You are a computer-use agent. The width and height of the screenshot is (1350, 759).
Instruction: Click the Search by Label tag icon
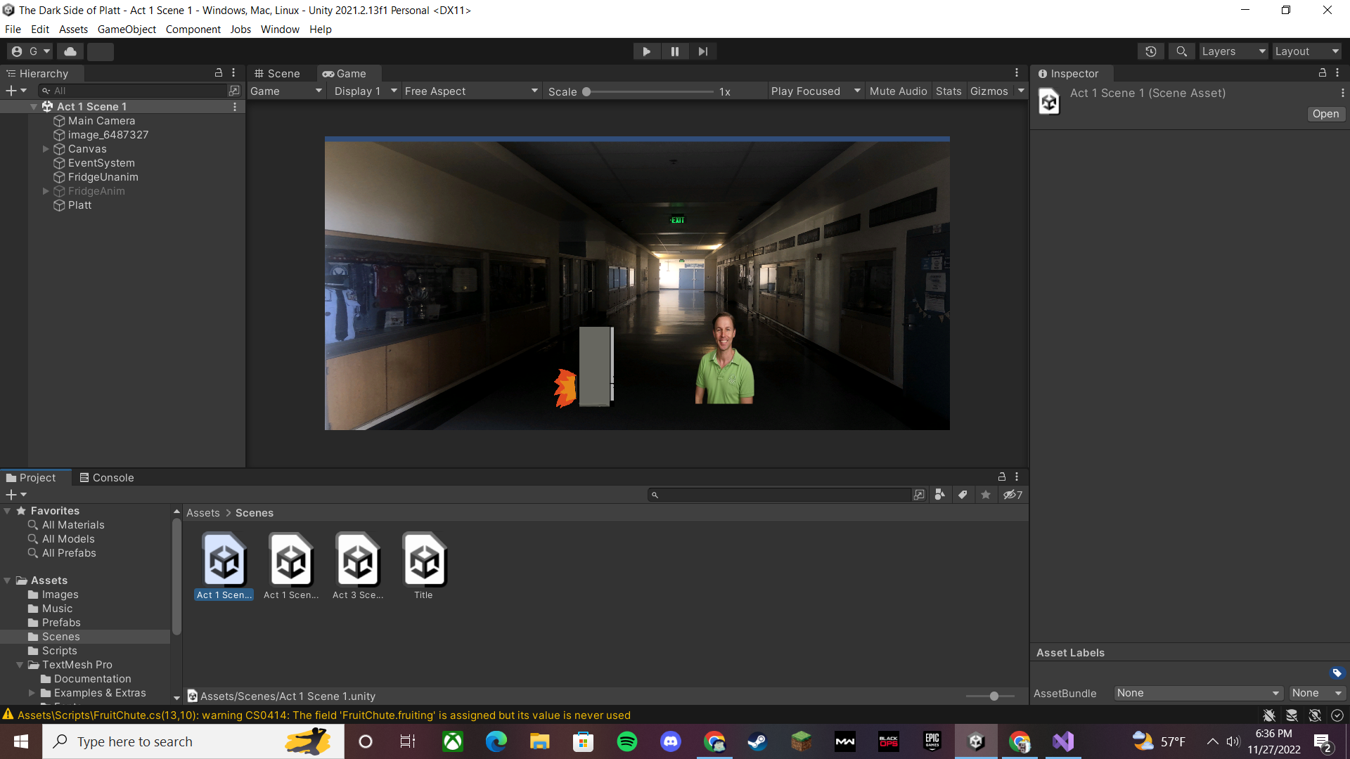coord(963,495)
